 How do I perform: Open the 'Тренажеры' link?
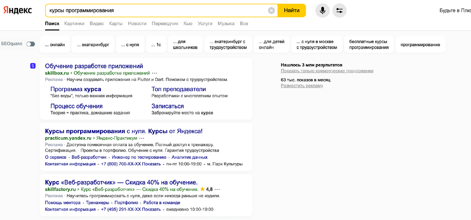97,203
